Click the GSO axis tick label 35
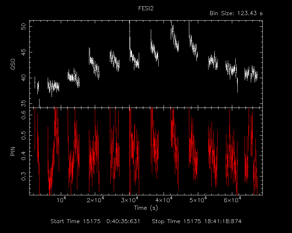292x233 pixels. [24, 103]
